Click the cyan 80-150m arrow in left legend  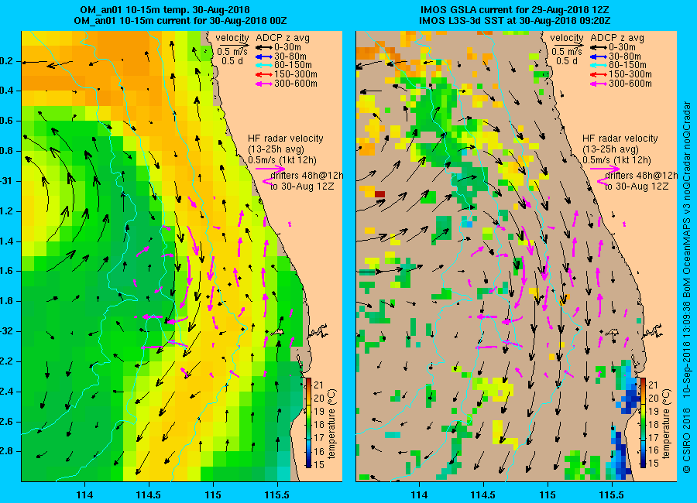tap(263, 65)
